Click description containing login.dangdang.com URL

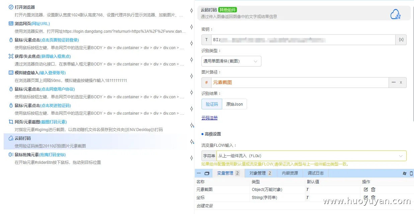click(100, 31)
